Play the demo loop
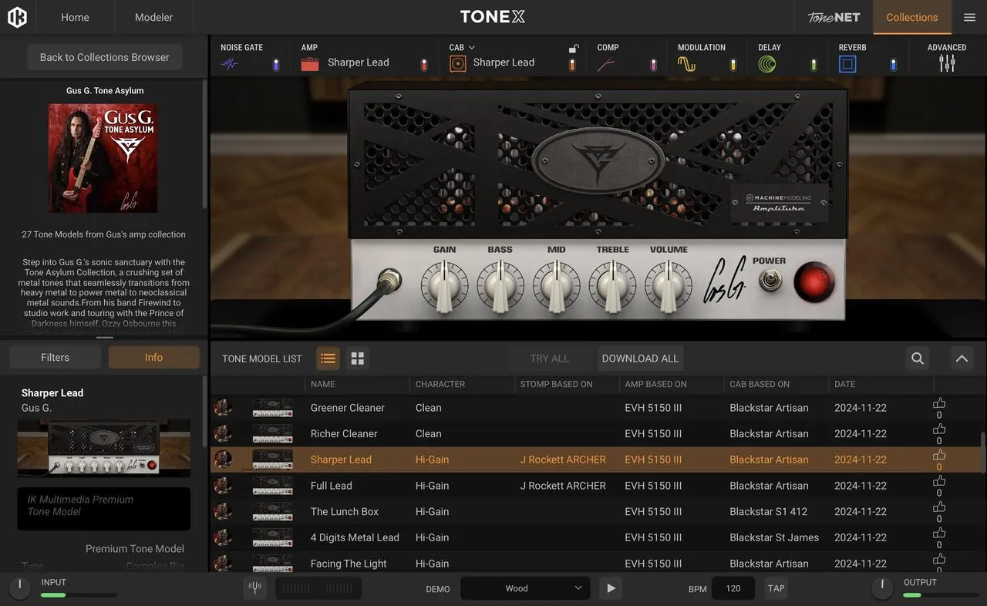This screenshot has height=606, width=987. coord(611,588)
